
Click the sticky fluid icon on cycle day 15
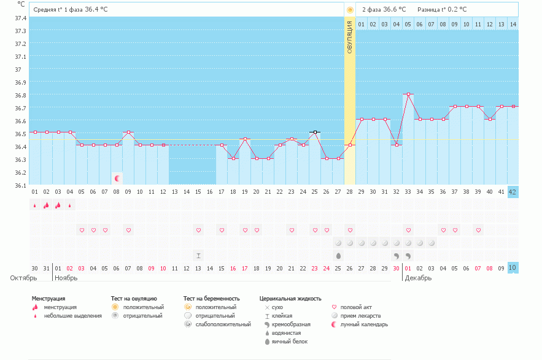(x=198, y=256)
